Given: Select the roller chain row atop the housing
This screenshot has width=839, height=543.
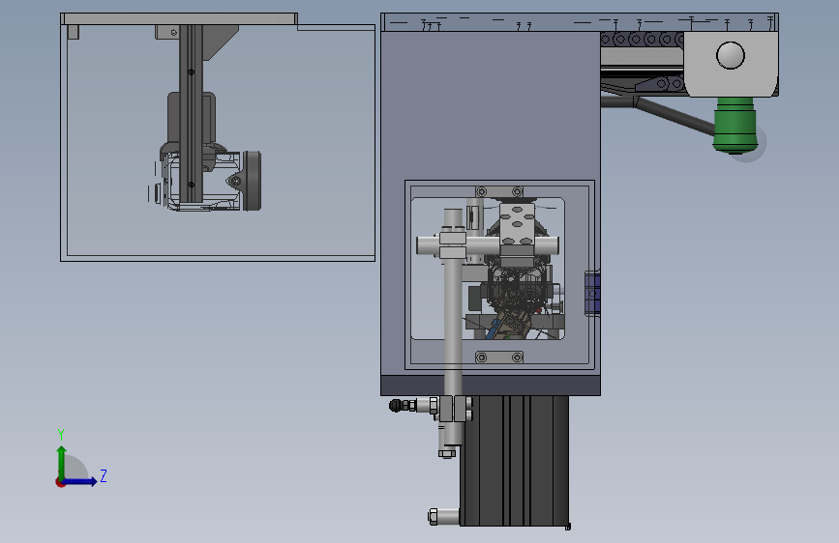Looking at the screenshot, I should point(642,39).
